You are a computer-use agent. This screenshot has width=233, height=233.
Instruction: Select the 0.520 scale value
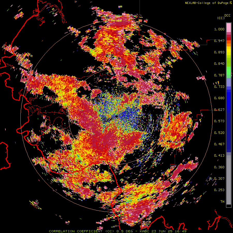click(219, 133)
